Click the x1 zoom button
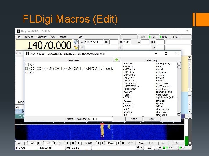The width and height of the screenshot is (209, 156). pyautogui.click(x=60, y=143)
